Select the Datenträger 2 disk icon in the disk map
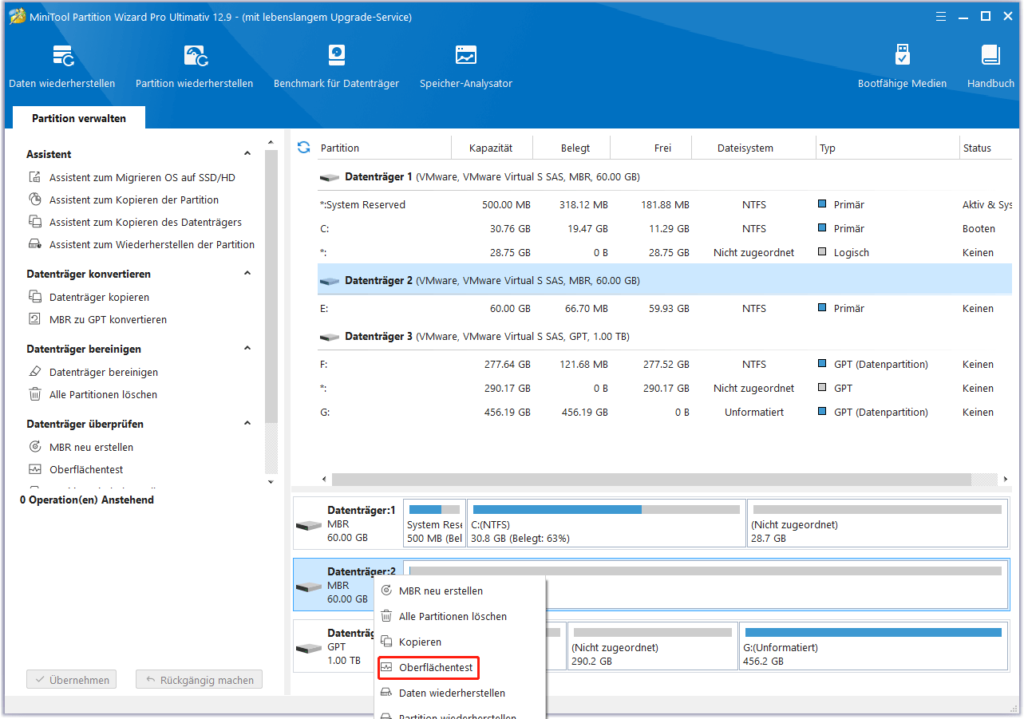The height and width of the screenshot is (719, 1024). click(309, 587)
